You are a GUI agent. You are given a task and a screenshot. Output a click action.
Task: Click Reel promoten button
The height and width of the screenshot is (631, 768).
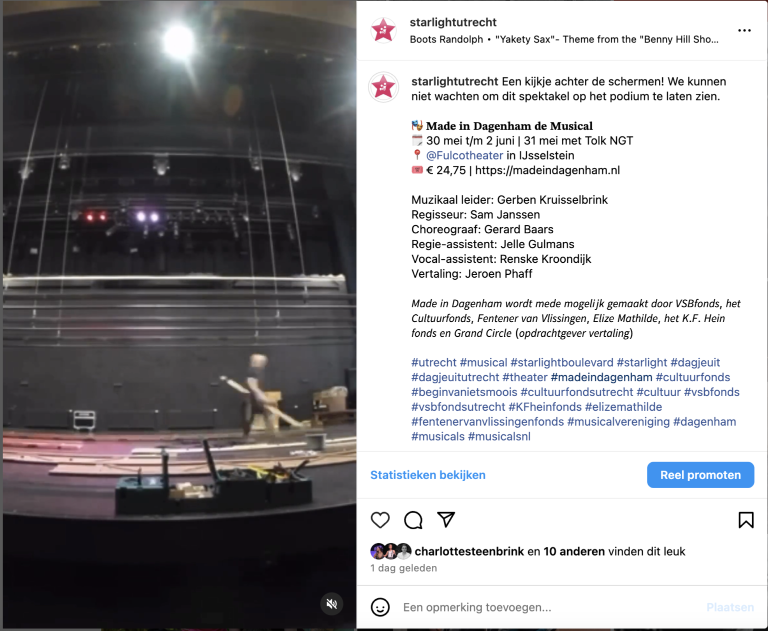(700, 475)
